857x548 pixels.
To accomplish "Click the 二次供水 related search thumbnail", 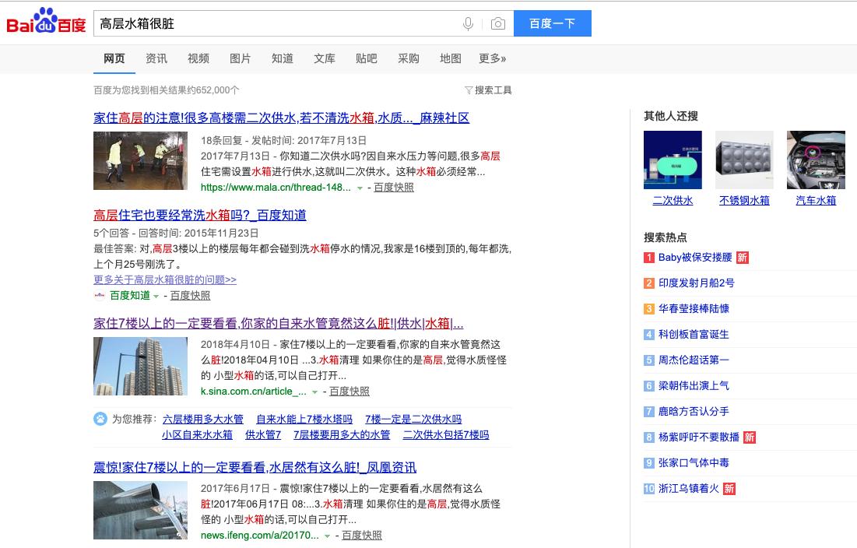I will point(673,159).
